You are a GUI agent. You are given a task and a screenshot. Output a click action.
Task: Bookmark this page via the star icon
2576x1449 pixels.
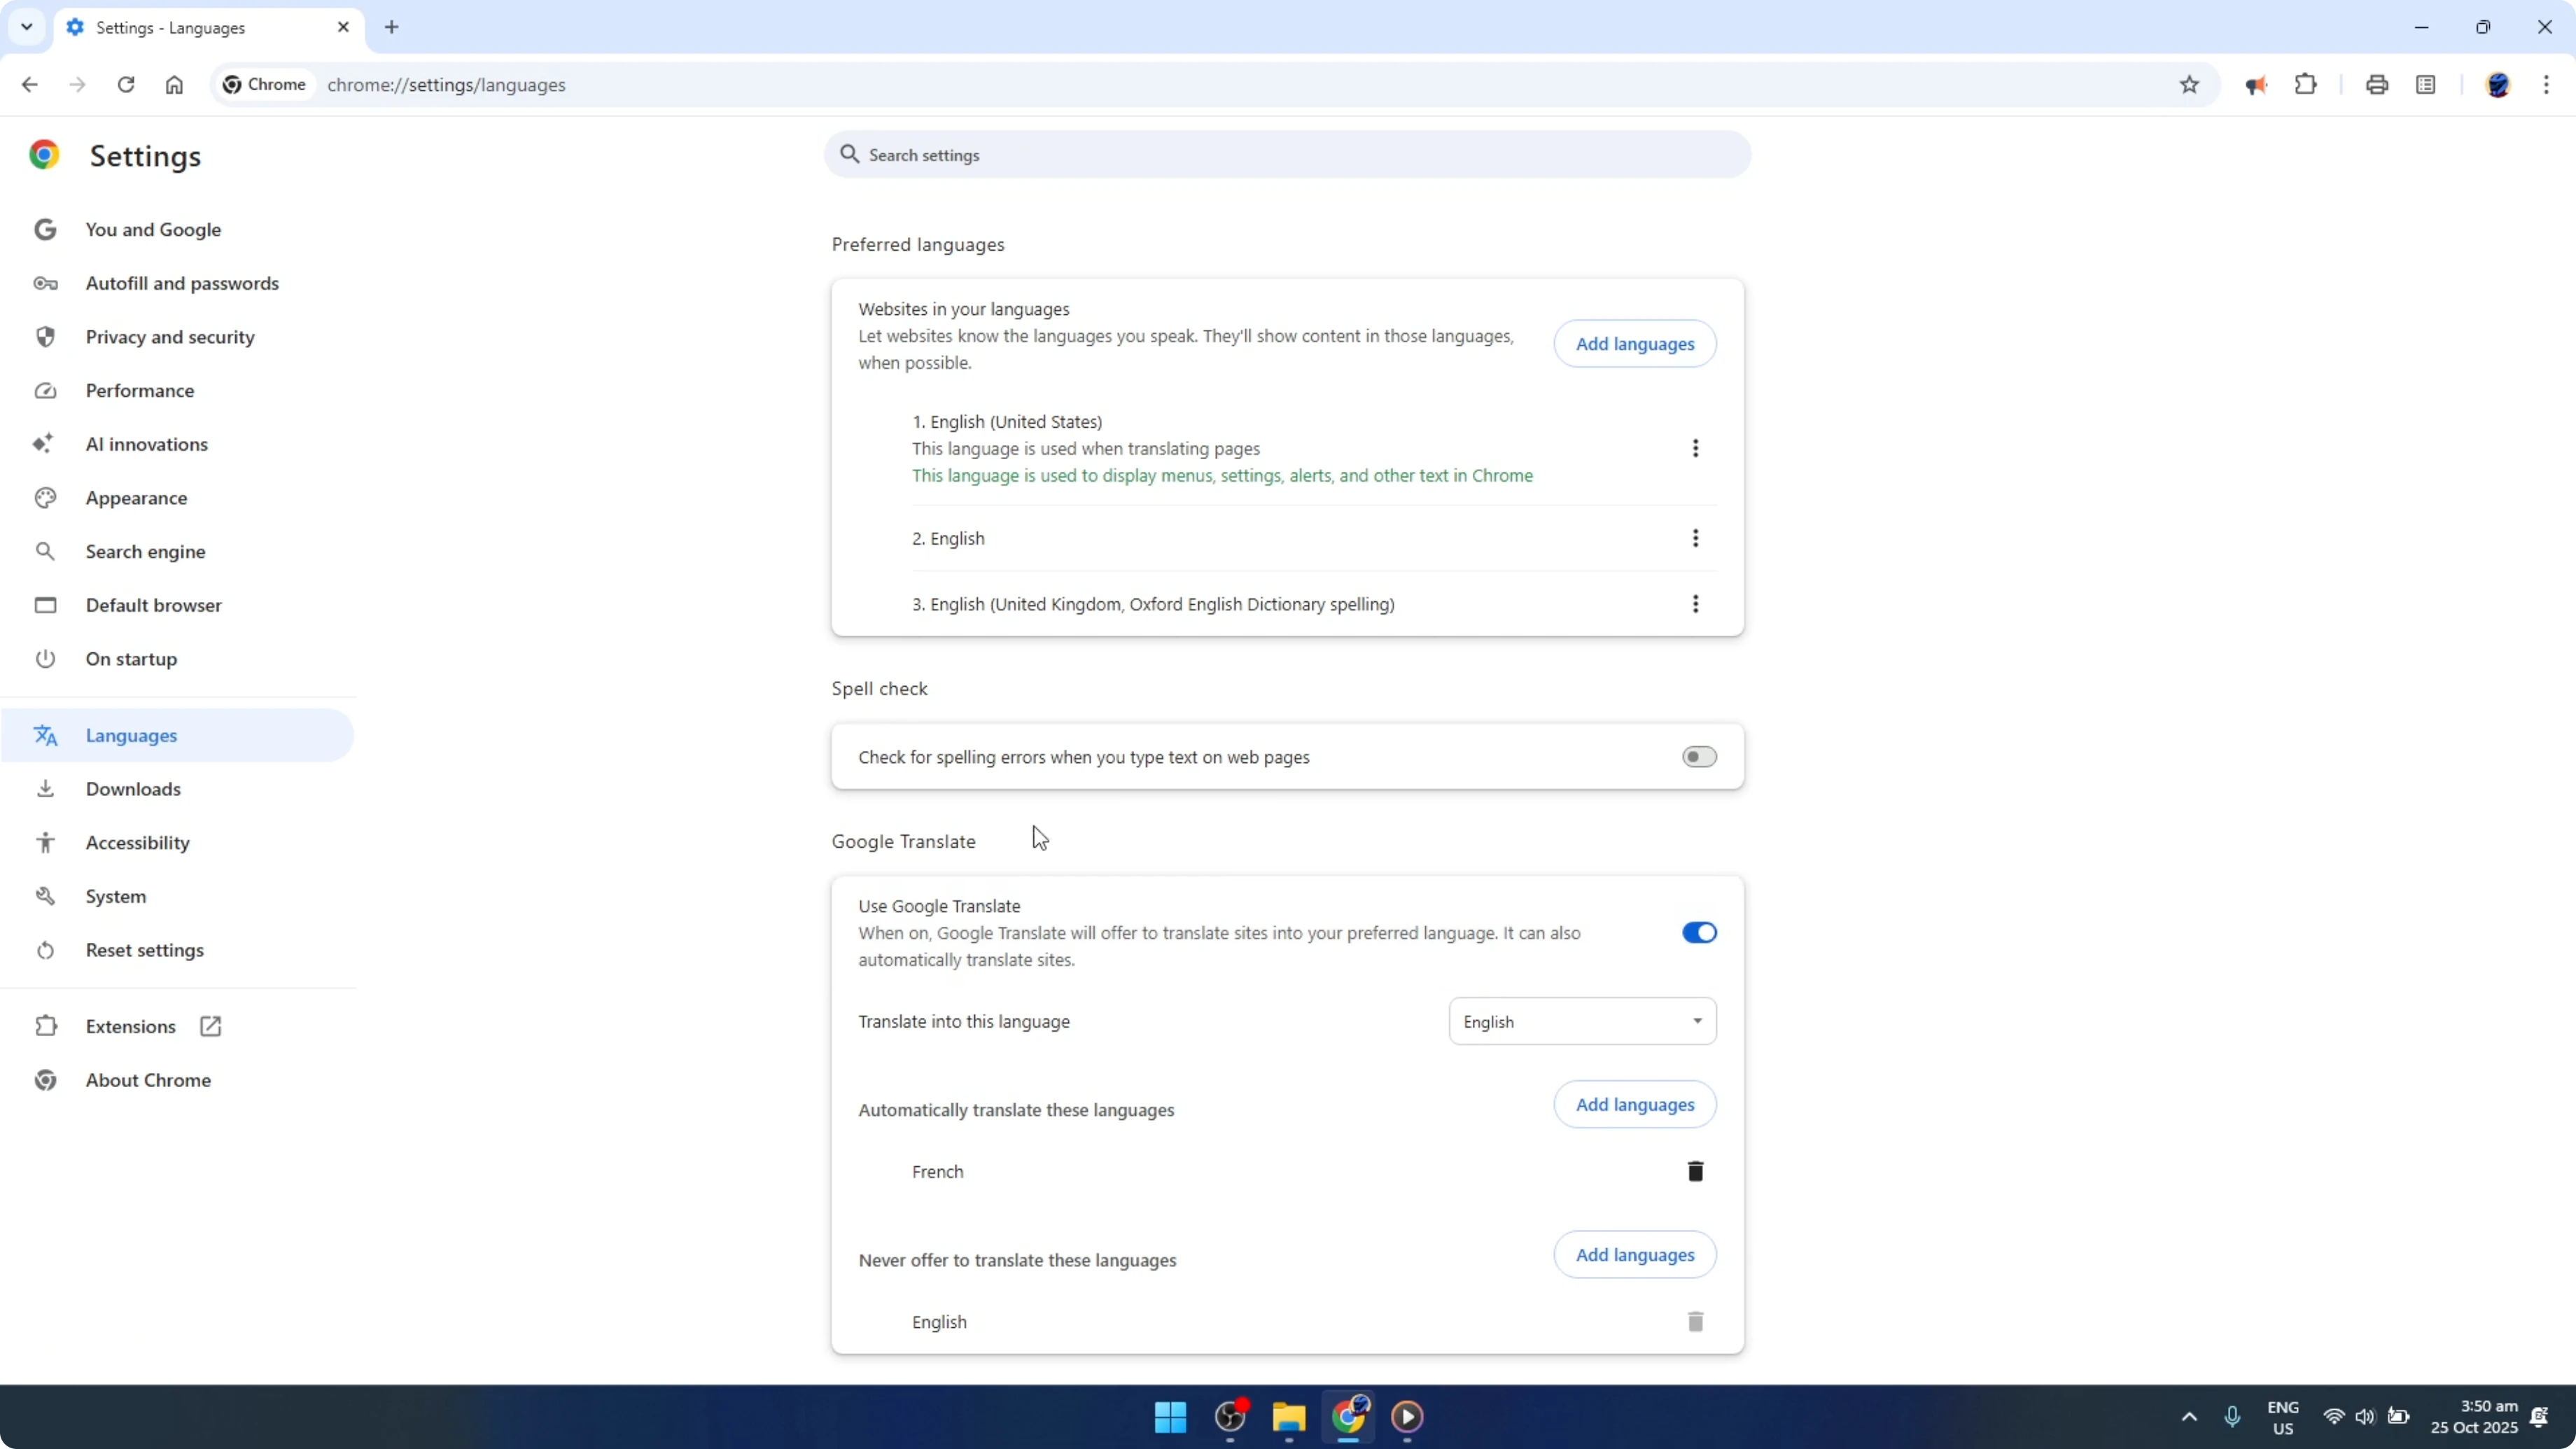pyautogui.click(x=2189, y=84)
